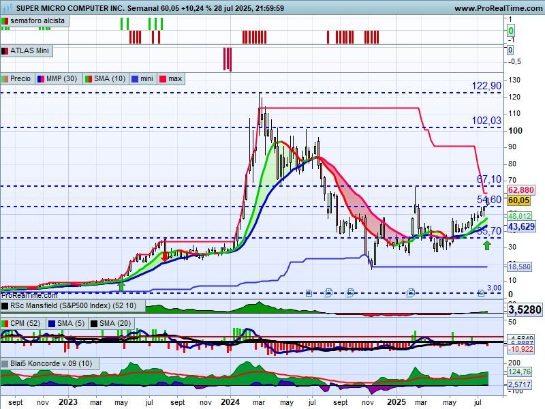Click the 18,580 mini value tag
This screenshot has width=545, height=409.
[519, 267]
